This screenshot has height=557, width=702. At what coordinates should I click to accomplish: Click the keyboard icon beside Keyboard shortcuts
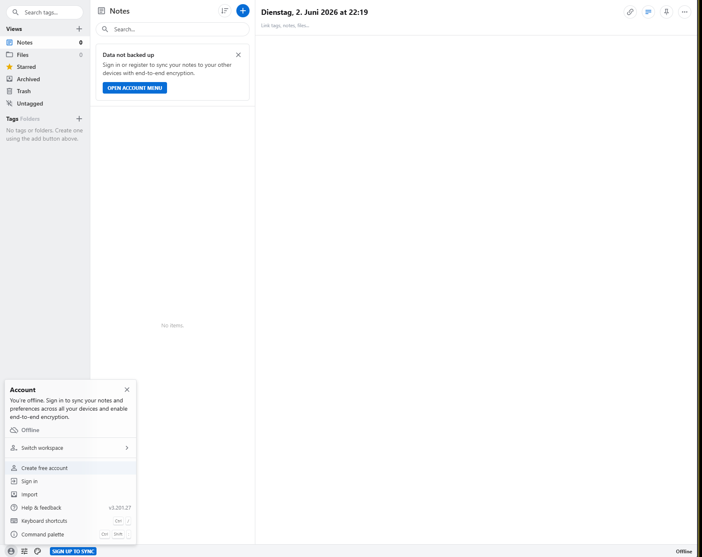pos(14,521)
